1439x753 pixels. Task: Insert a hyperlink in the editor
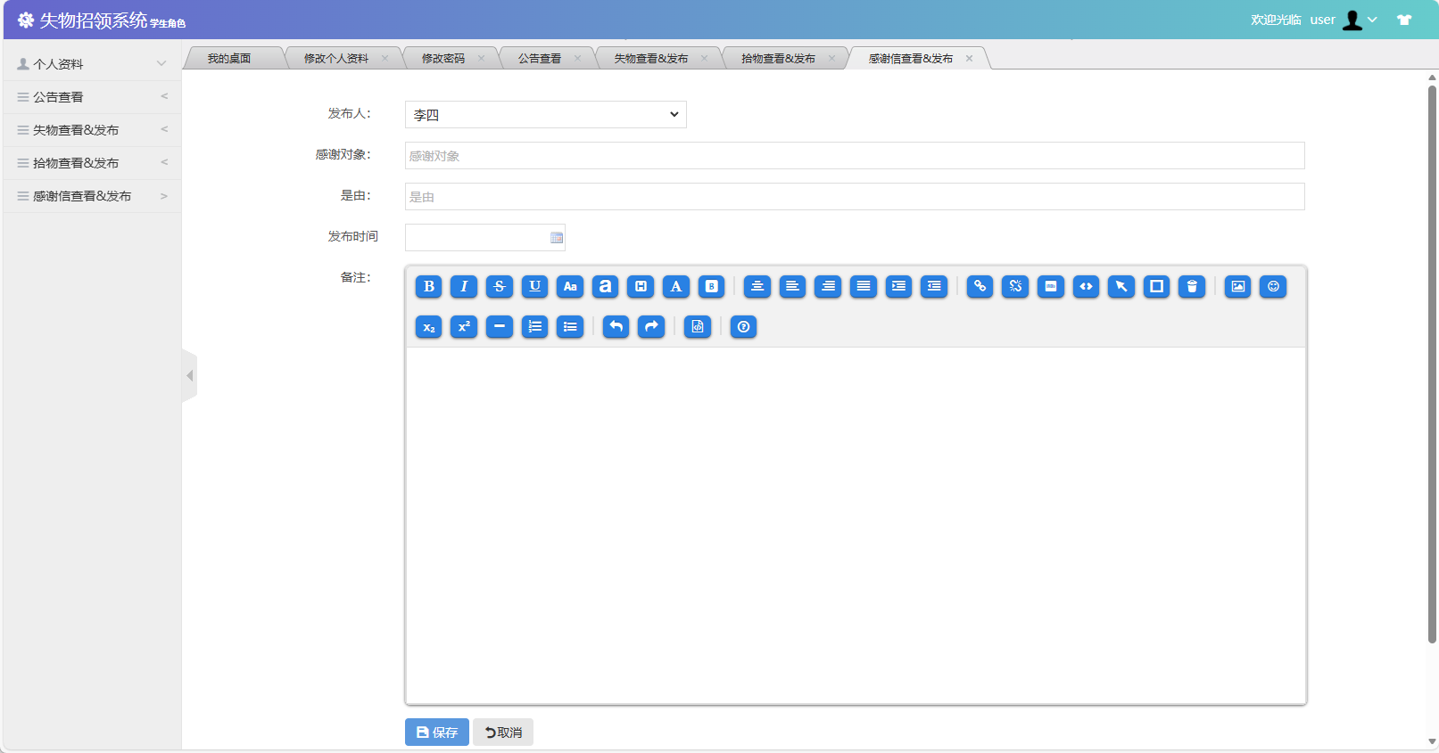pyautogui.click(x=980, y=286)
